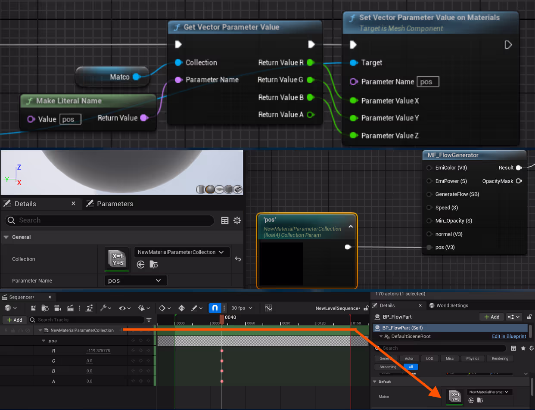Screen dimensions: 535x410
Task: Open the curve editor icon
Action: click(268, 308)
